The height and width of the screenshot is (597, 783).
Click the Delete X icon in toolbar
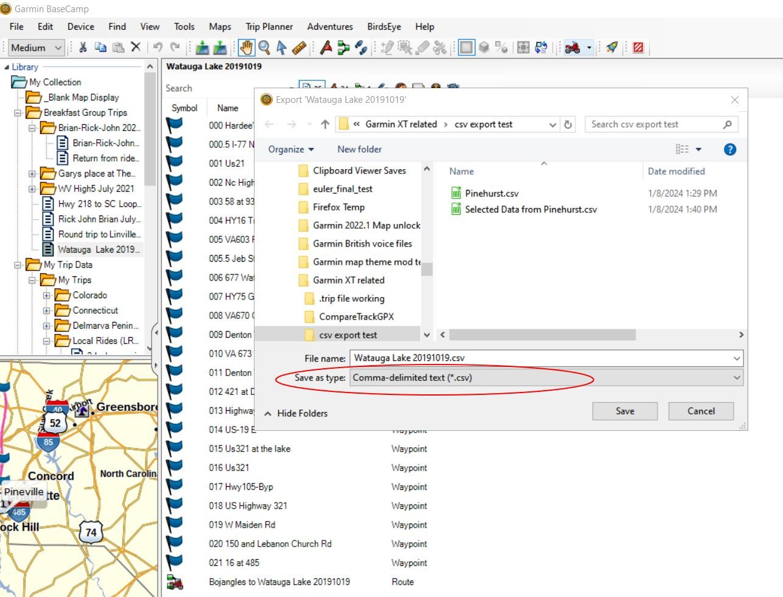136,47
